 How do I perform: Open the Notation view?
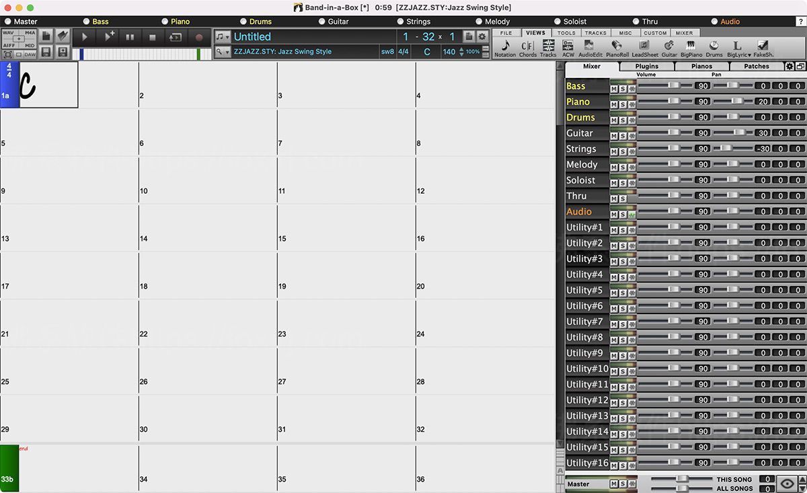505,47
